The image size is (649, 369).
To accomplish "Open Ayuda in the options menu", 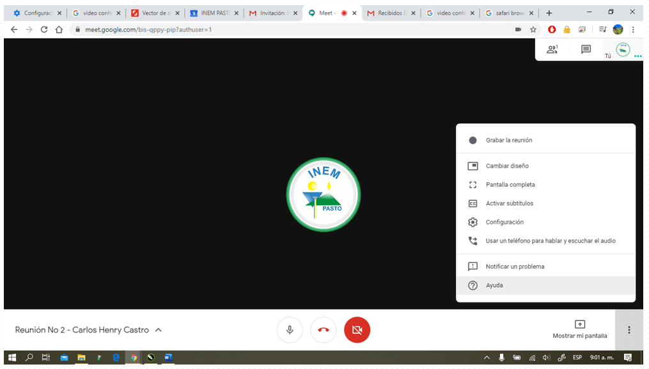I will (x=545, y=285).
